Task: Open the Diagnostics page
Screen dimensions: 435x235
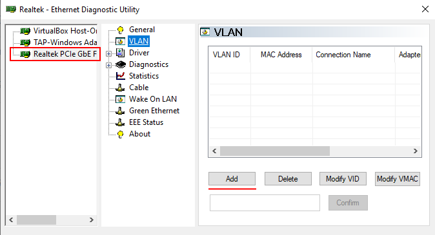Action: pos(148,64)
